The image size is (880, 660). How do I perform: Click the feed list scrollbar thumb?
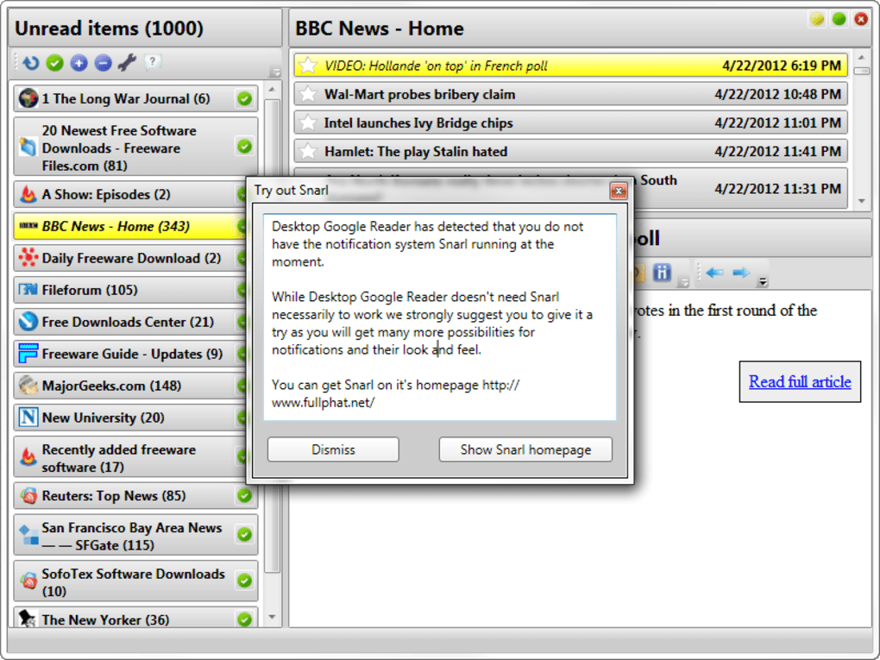(272, 336)
